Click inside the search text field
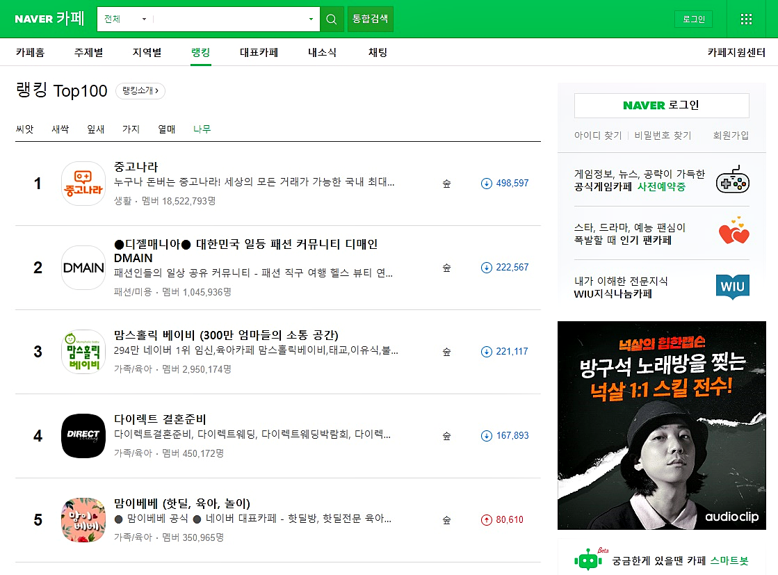The width and height of the screenshot is (778, 575). click(229, 19)
